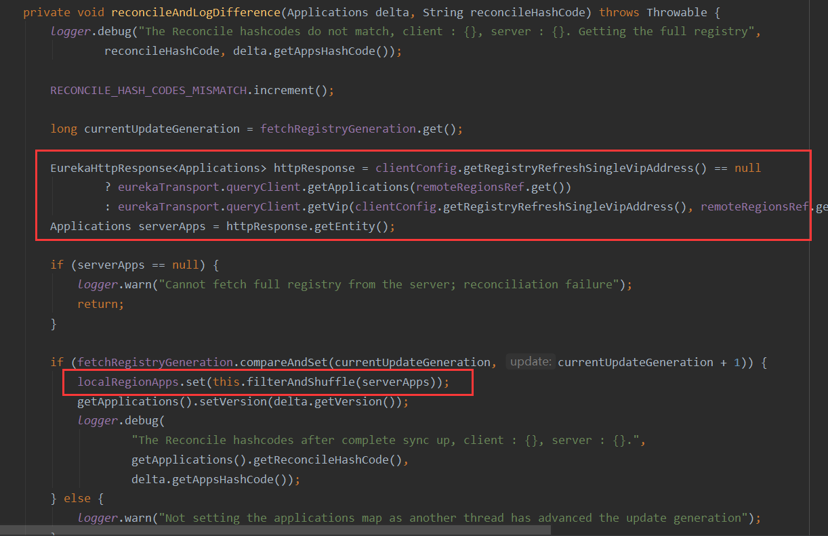The width and height of the screenshot is (828, 536).
Task: Click the getEntity() call
Action: point(351,226)
